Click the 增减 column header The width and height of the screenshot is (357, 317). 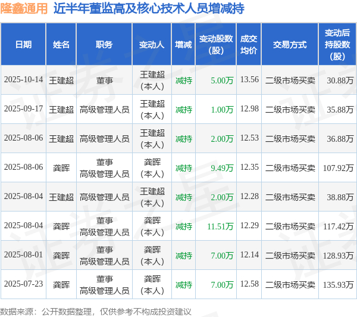click(183, 45)
